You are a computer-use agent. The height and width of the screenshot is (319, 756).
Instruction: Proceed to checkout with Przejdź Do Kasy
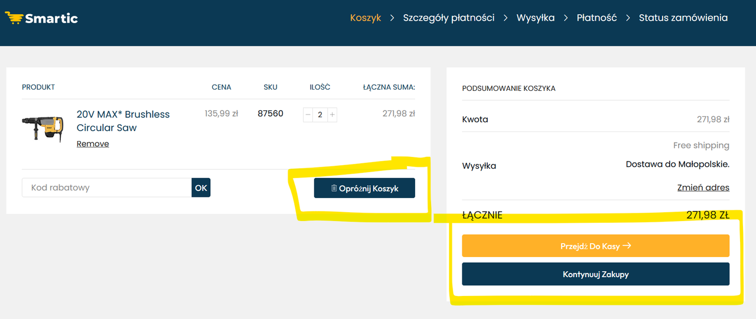(x=595, y=246)
